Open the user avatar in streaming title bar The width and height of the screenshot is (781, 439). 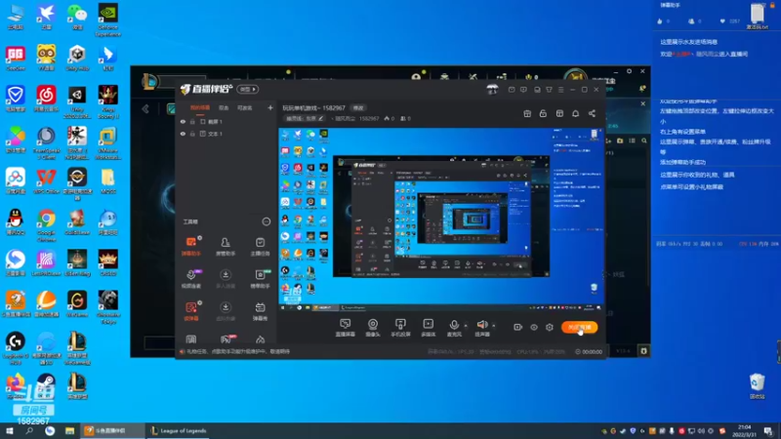[x=493, y=89]
